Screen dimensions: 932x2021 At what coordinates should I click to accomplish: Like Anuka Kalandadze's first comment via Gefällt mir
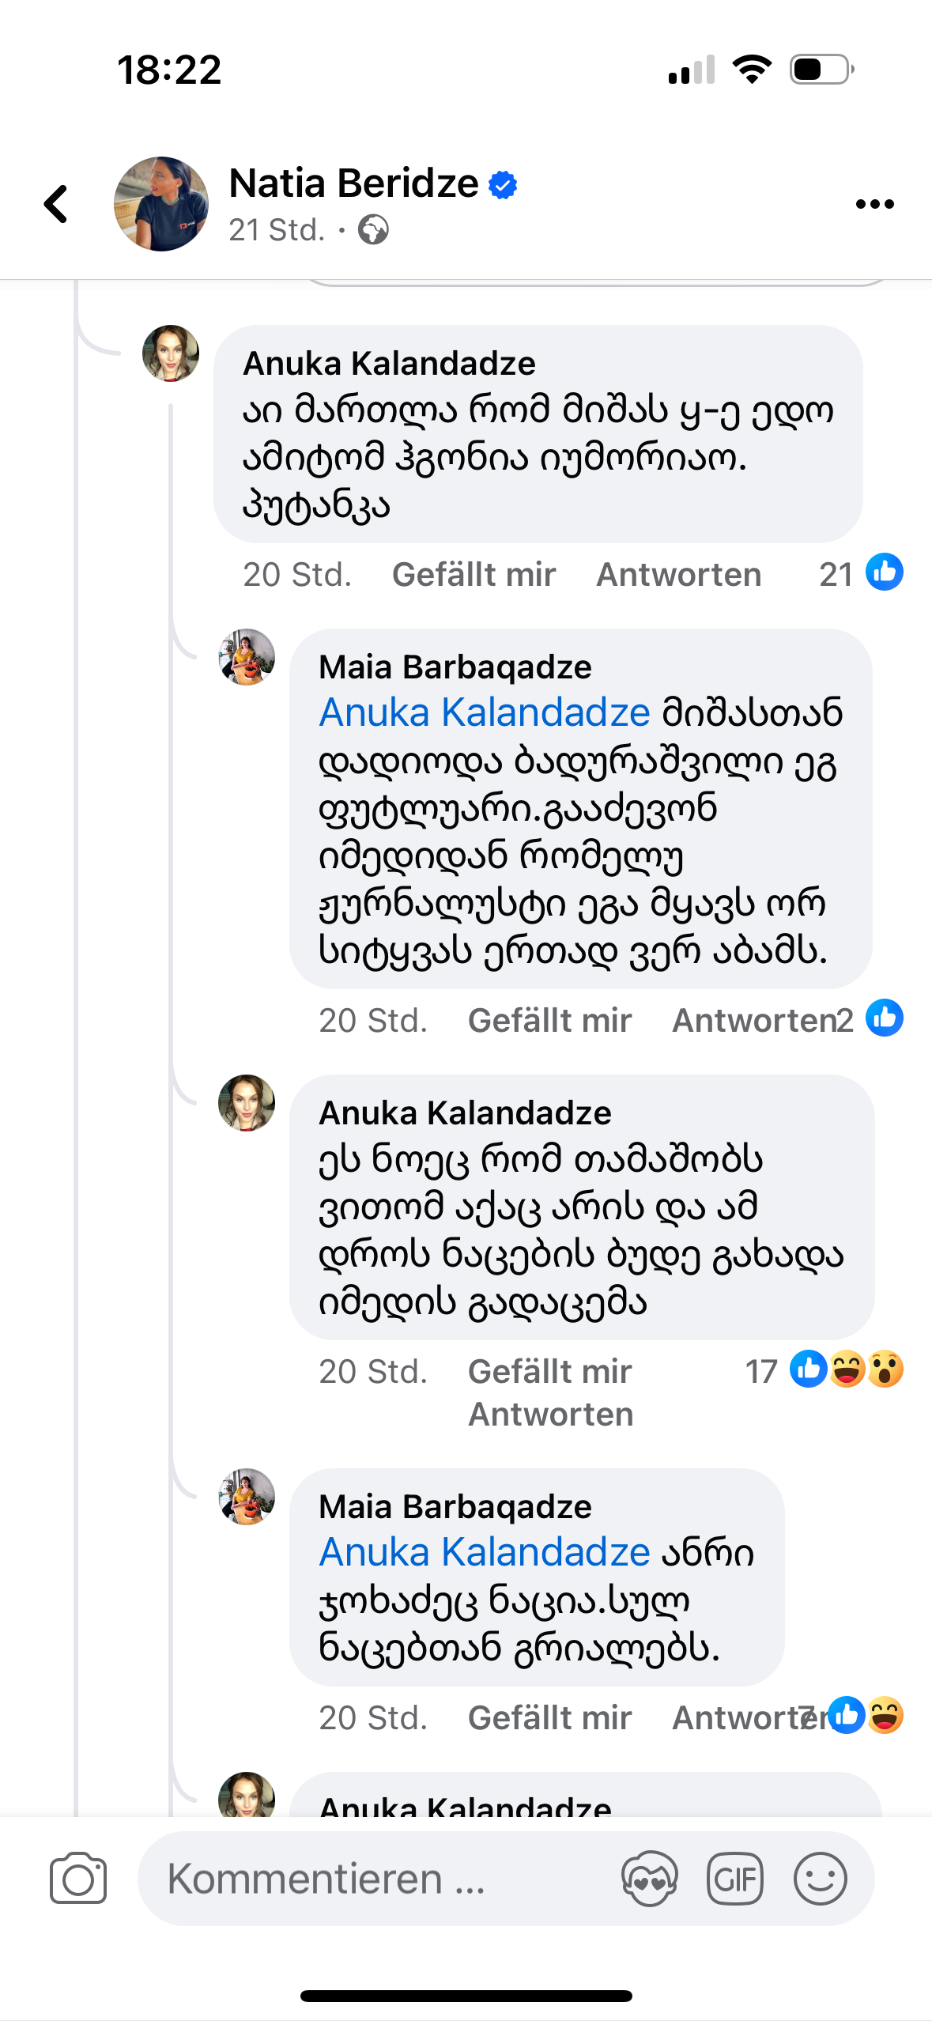[474, 575]
